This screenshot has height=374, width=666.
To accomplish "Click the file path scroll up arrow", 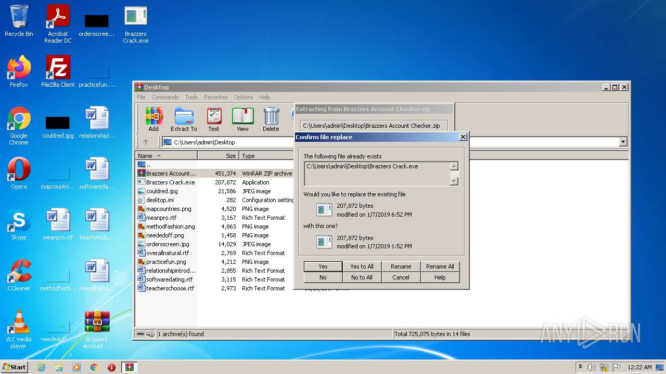I will [454, 166].
